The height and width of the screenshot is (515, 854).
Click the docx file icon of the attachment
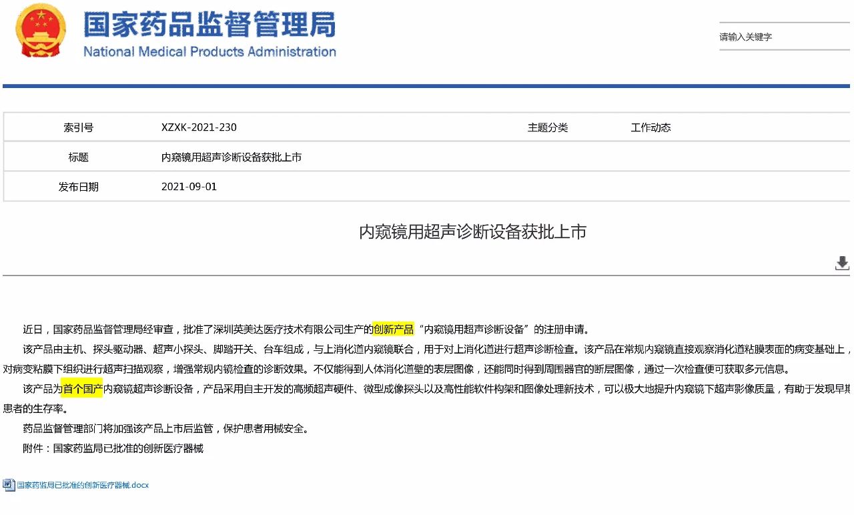tap(9, 485)
